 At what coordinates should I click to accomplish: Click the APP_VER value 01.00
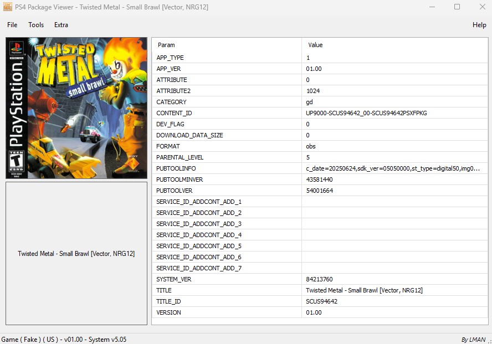[314, 69]
